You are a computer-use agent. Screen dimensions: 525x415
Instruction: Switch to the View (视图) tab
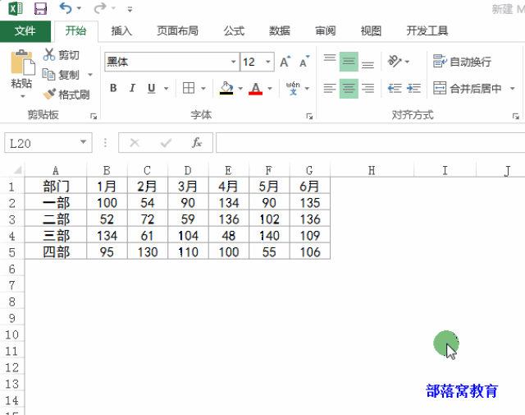coord(371,31)
